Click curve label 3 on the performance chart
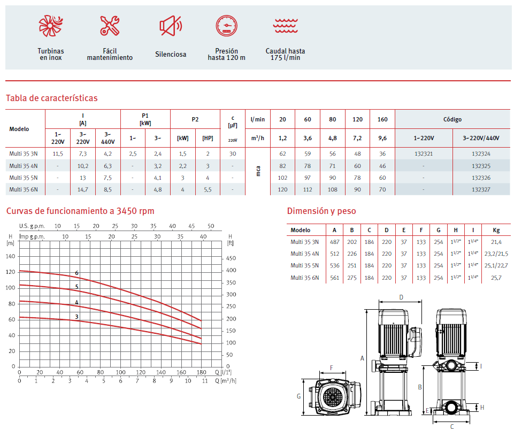 (76, 317)
